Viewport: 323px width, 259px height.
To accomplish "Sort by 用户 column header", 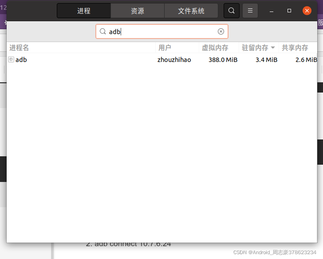I will 177,48.
